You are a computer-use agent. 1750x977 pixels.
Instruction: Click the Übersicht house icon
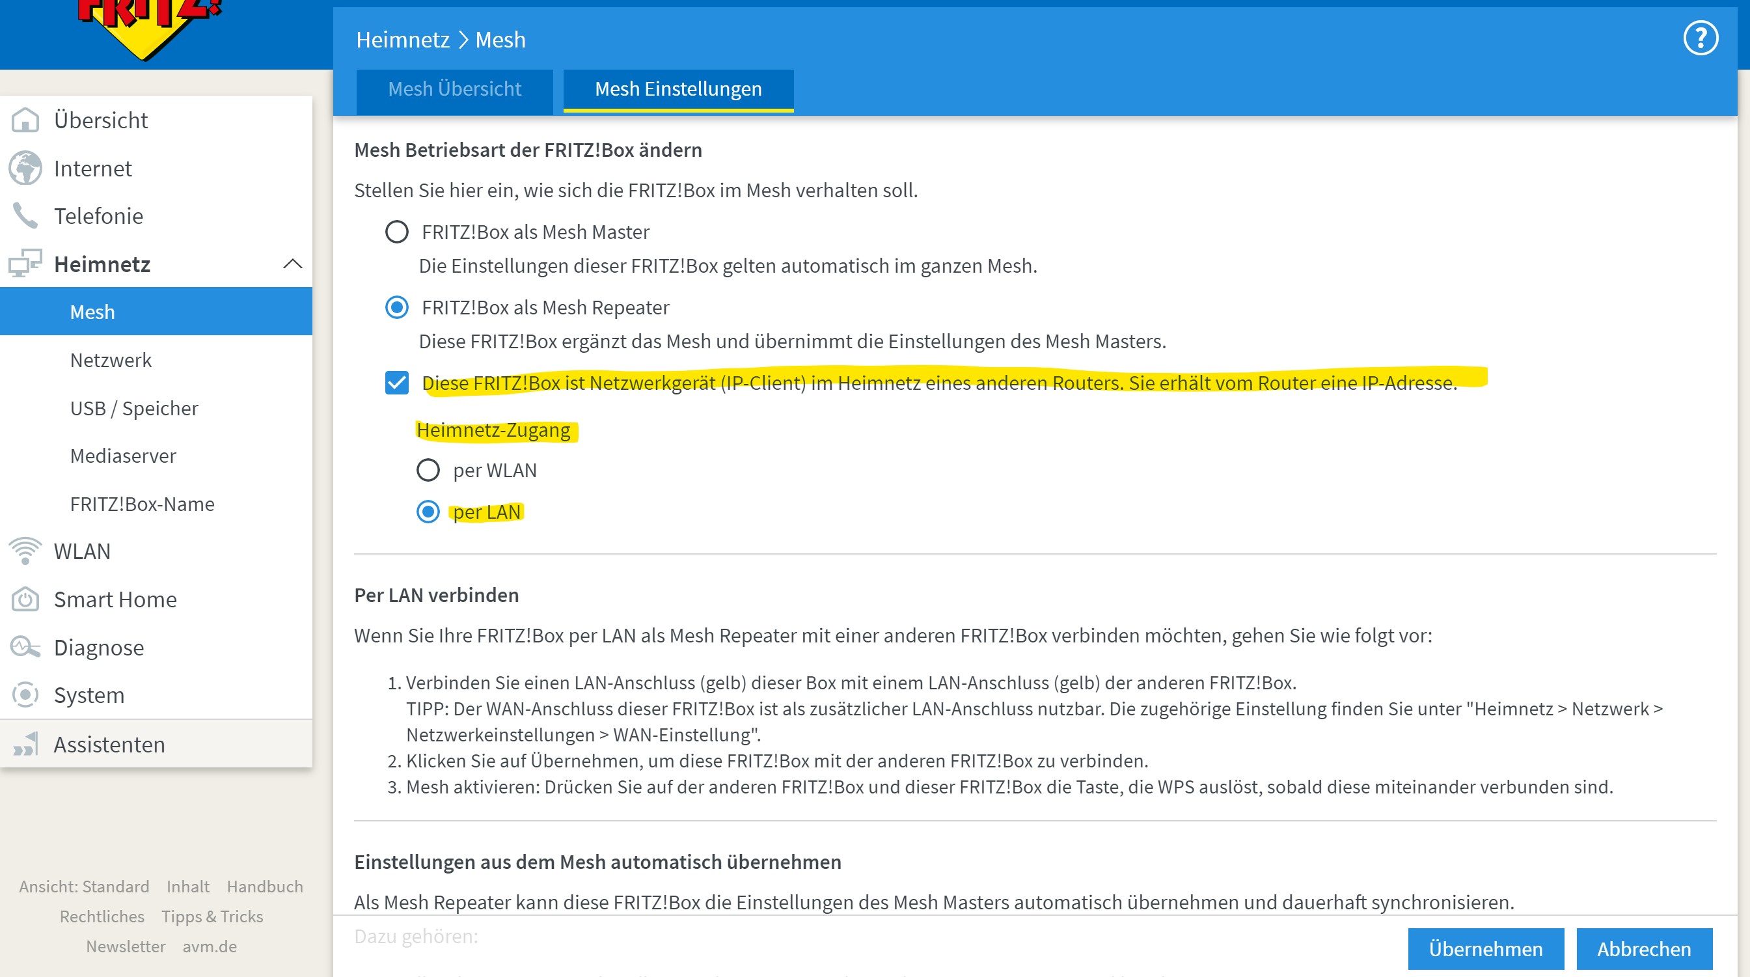[x=25, y=120]
